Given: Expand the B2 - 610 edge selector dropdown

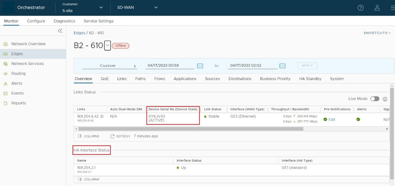Looking at the screenshot, I should pos(108,46).
